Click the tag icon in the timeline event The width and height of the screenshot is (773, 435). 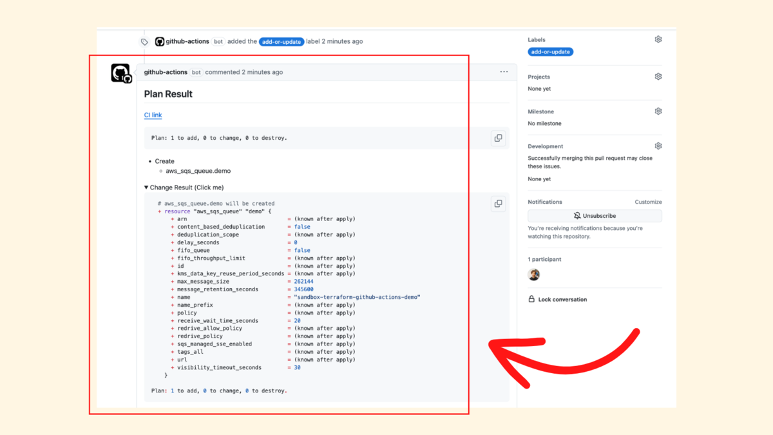point(144,42)
